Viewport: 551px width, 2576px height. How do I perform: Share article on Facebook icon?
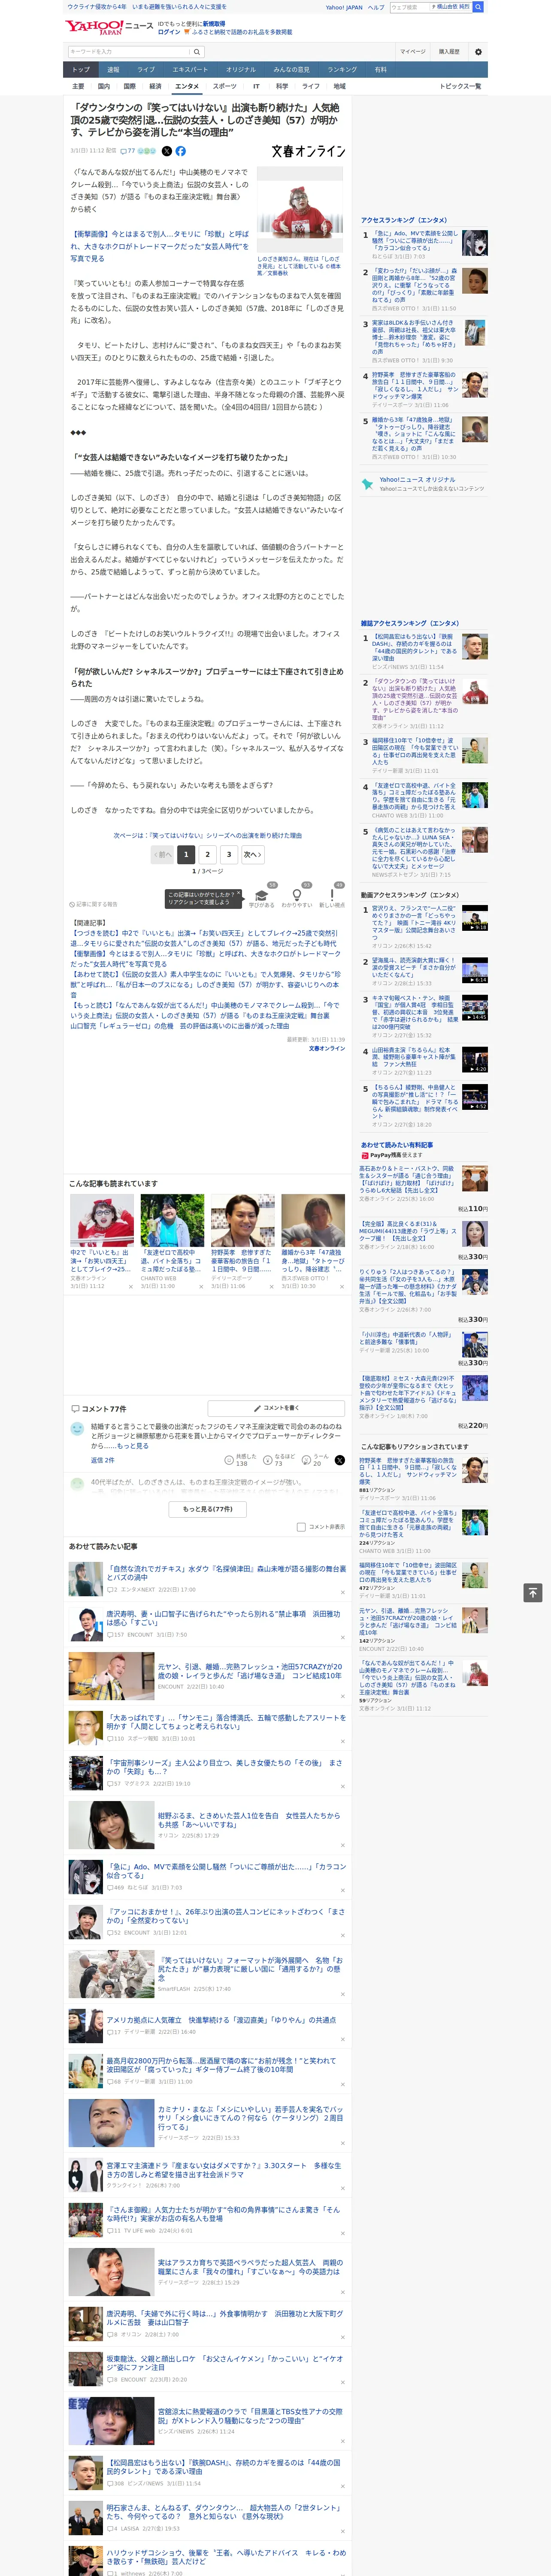click(x=181, y=151)
